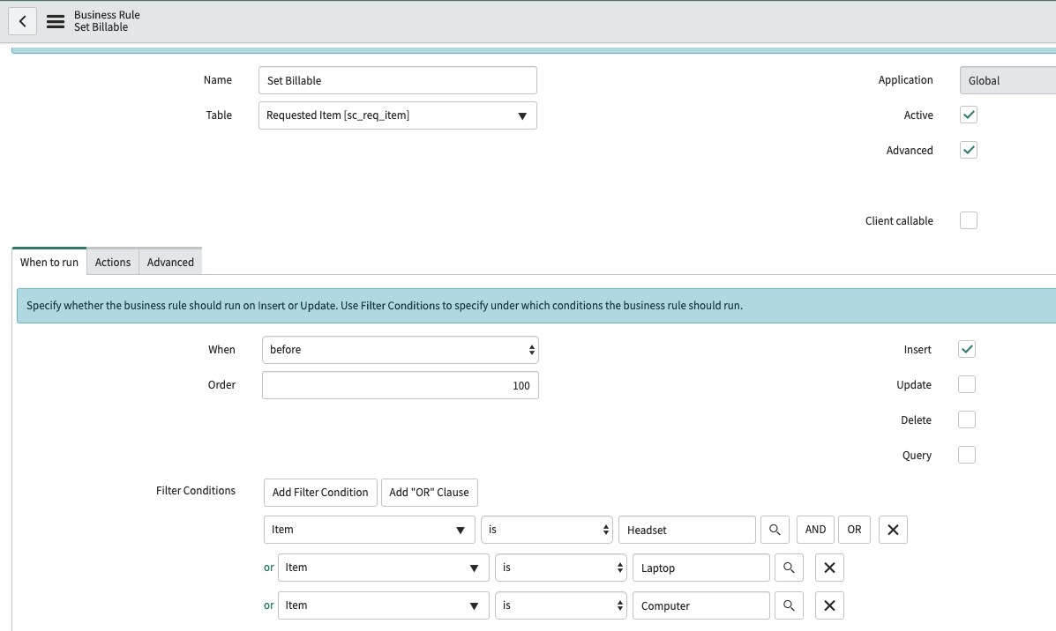Screen dimensions: 1056x631
Task: Remove the Headset filter condition row
Action: click(x=893, y=530)
